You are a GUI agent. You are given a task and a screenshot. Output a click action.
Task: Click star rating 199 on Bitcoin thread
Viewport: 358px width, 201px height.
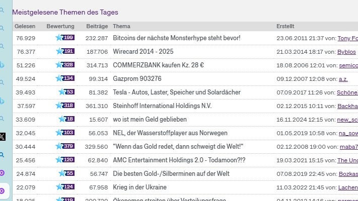(x=65, y=38)
